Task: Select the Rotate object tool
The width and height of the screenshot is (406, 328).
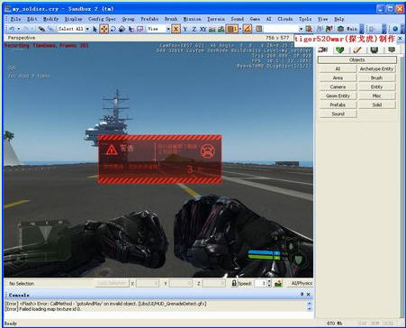Action: click(x=113, y=29)
